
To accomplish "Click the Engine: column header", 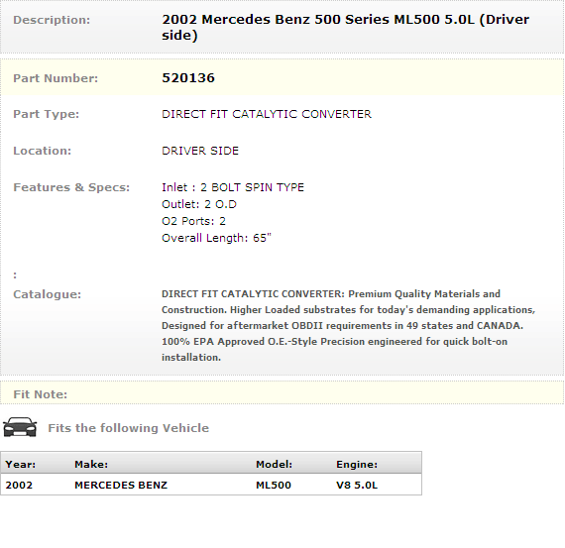I will pyautogui.click(x=357, y=465).
